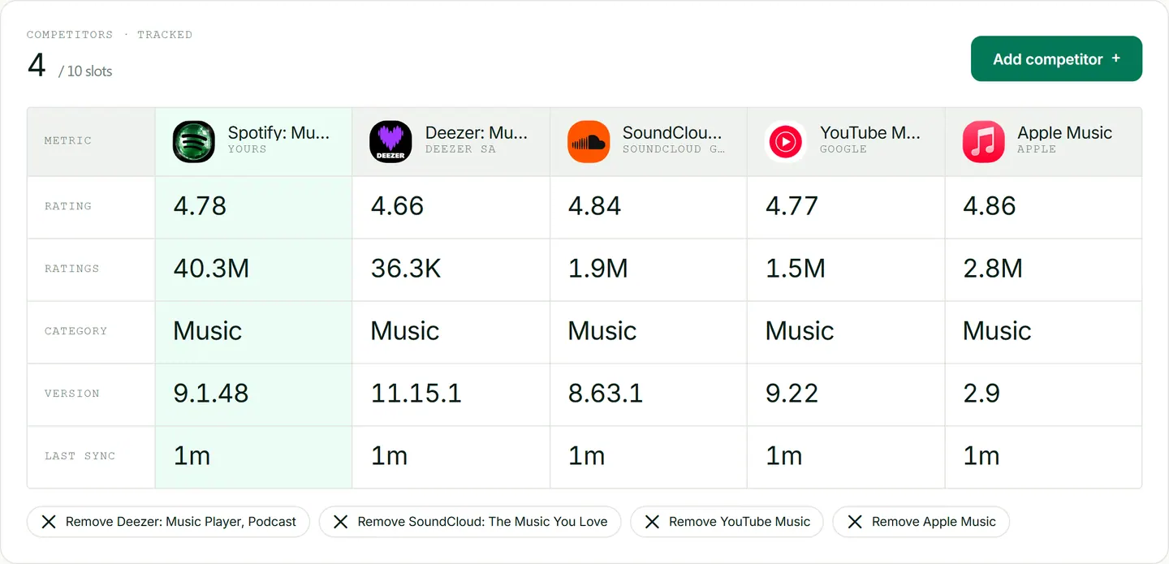The width and height of the screenshot is (1169, 564).
Task: Click the YOURS label under Spotify
Action: [247, 149]
